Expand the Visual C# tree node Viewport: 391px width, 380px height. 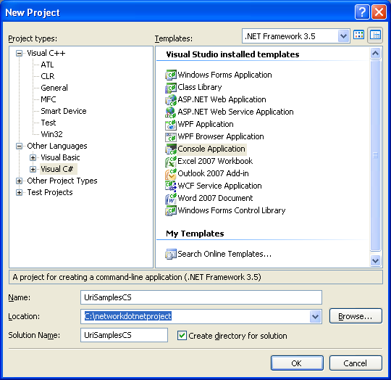coord(33,169)
